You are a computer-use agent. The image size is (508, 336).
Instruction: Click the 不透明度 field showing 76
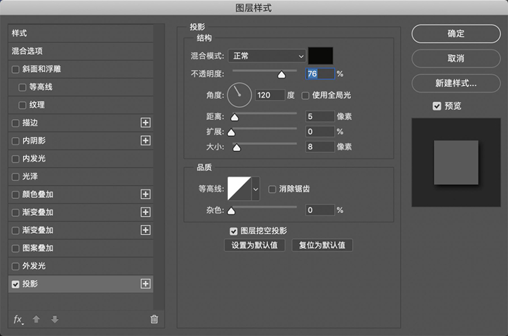click(320, 74)
